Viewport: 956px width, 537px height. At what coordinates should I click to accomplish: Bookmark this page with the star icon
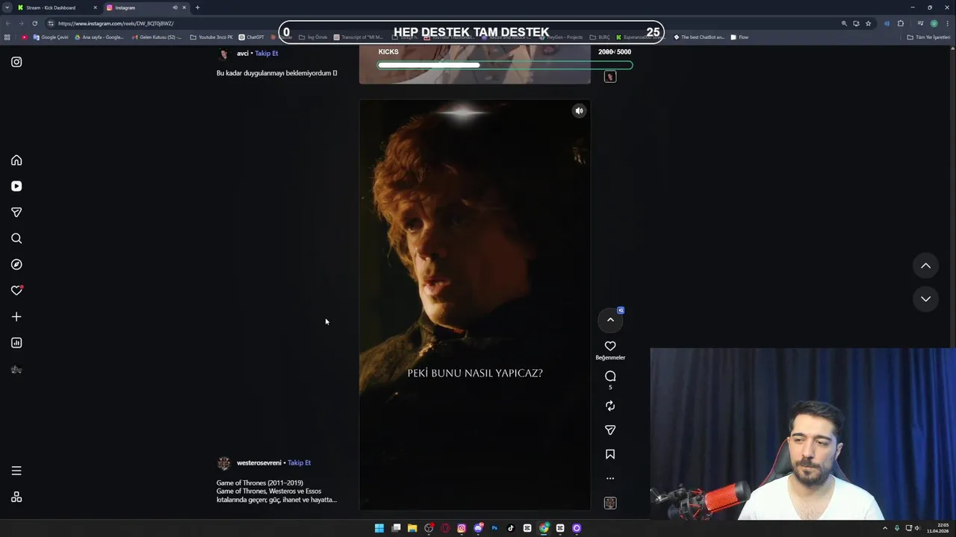(x=868, y=23)
